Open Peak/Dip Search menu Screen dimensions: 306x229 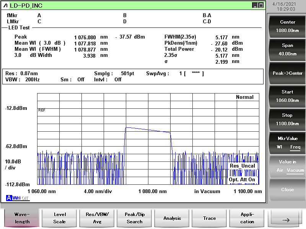tap(134, 218)
